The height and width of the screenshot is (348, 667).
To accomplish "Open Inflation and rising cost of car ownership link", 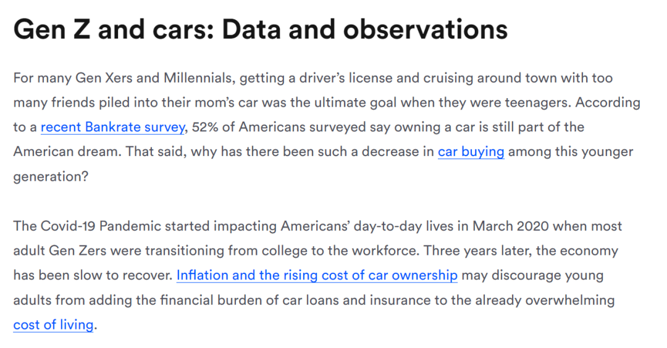I will click(x=317, y=275).
